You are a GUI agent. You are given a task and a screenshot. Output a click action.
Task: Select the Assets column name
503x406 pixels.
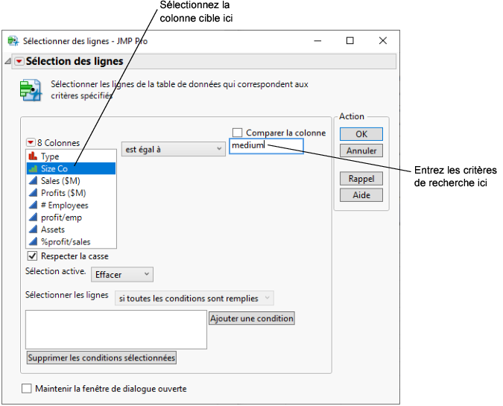click(53, 229)
